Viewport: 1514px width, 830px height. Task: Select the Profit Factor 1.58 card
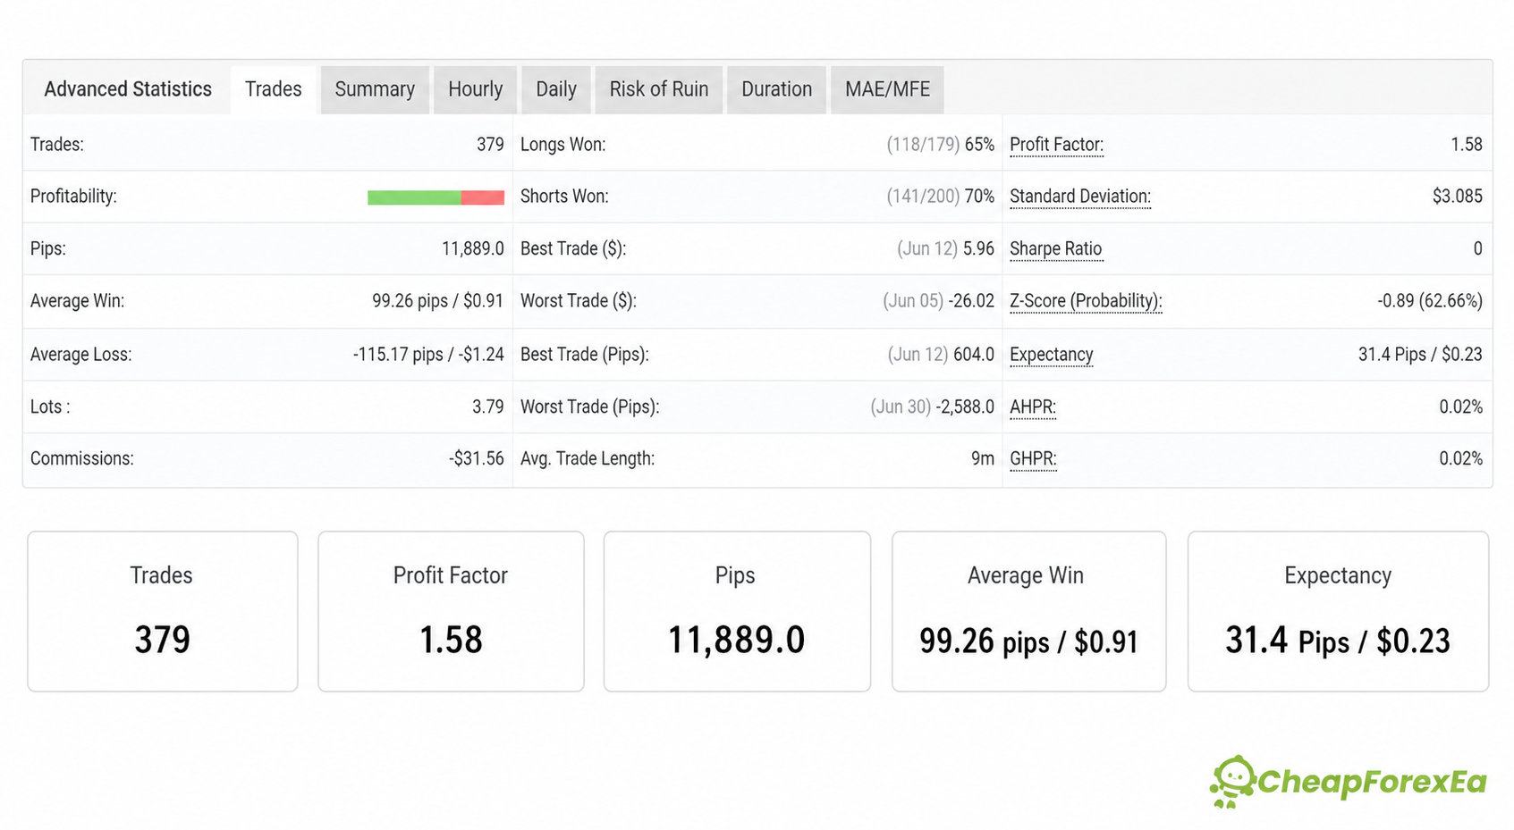(451, 611)
